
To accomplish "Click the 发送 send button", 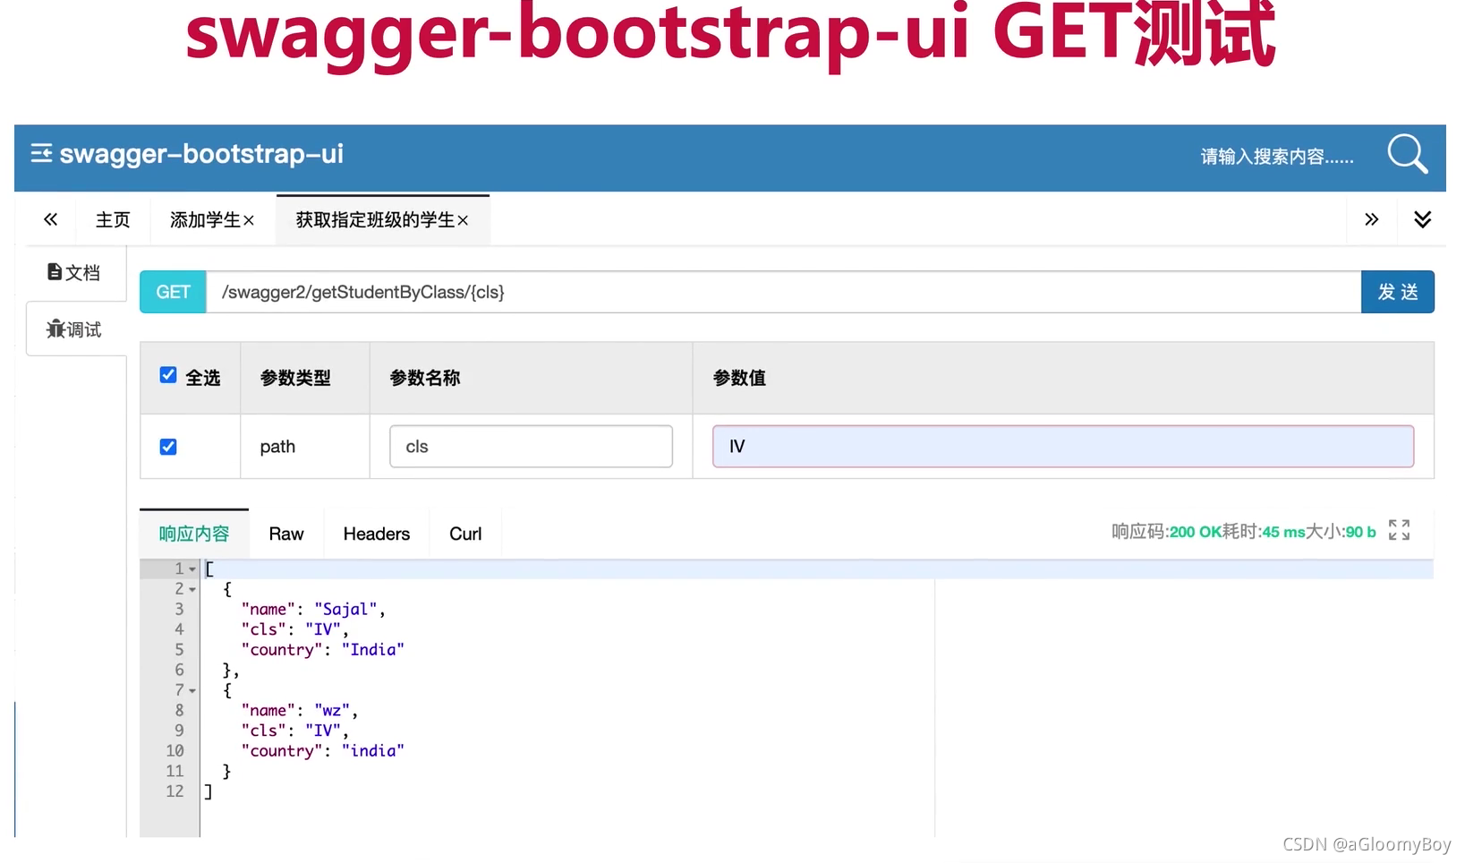I will (x=1398, y=292).
